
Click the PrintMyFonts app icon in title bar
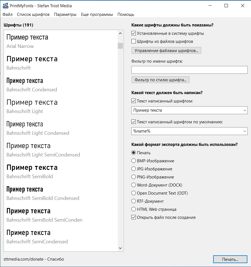[x=5, y=6]
